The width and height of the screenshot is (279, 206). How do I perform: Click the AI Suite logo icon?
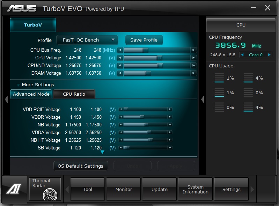[x=14, y=189]
